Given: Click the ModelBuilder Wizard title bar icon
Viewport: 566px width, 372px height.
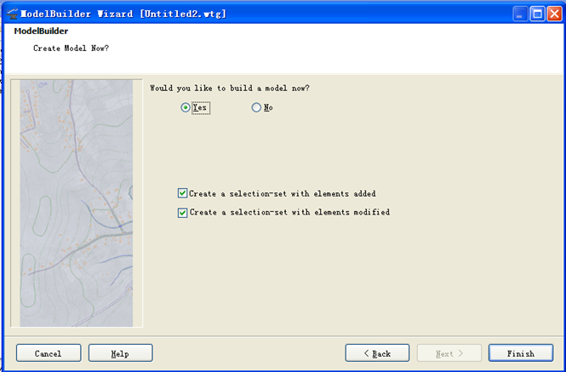Looking at the screenshot, I should (x=11, y=14).
